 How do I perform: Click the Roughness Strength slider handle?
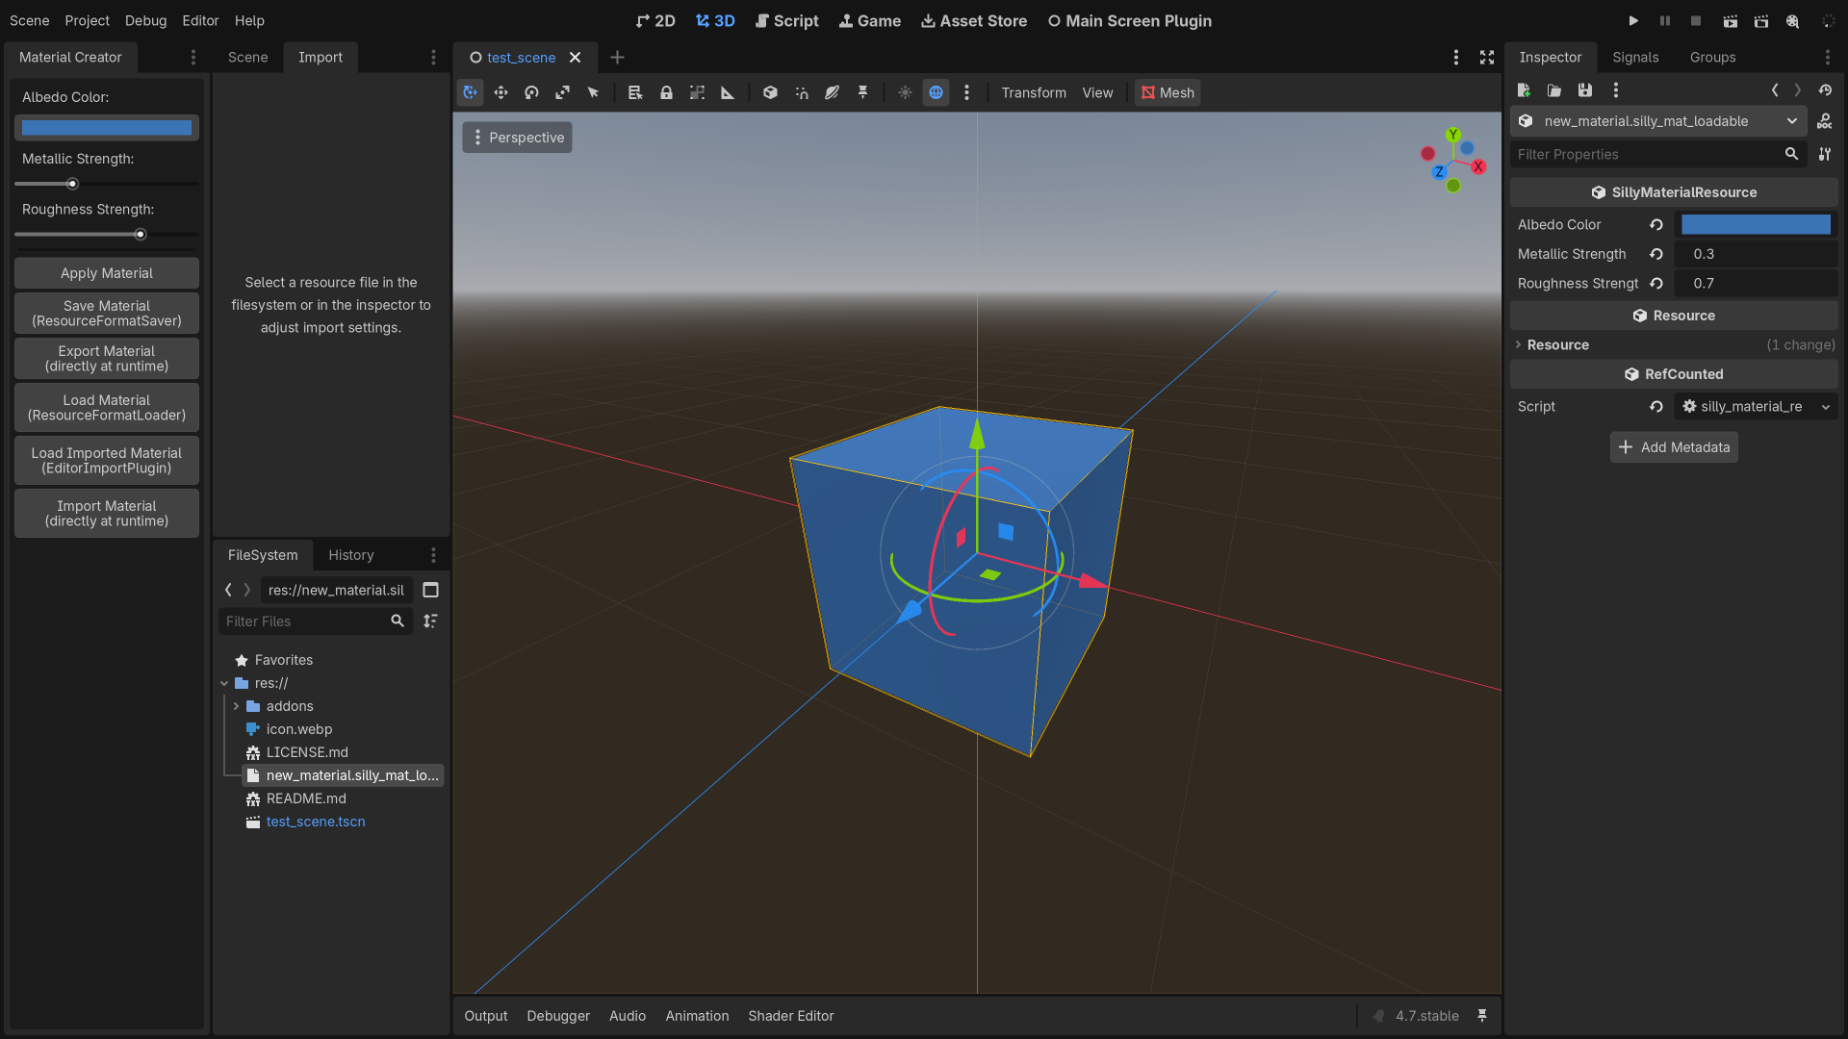coord(141,234)
